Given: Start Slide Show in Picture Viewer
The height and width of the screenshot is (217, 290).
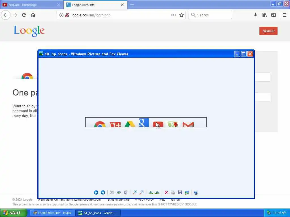Looking at the screenshot, I should [x=125, y=192].
